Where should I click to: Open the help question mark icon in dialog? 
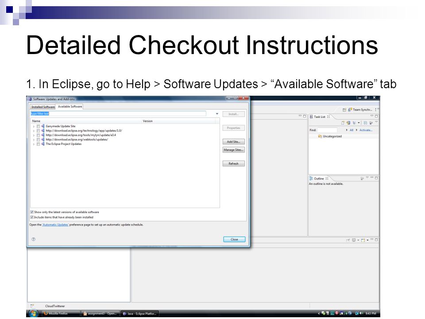[33, 239]
